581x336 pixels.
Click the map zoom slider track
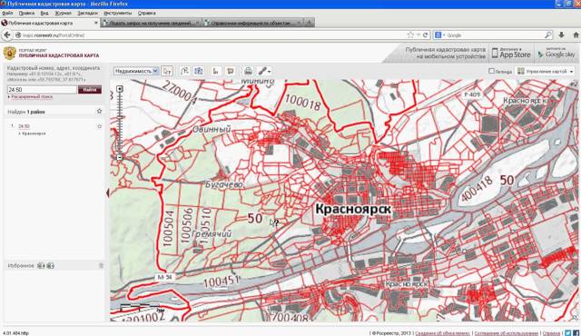119,123
